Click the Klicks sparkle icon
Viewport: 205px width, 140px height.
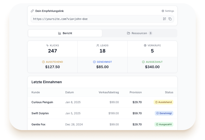click(x=47, y=45)
